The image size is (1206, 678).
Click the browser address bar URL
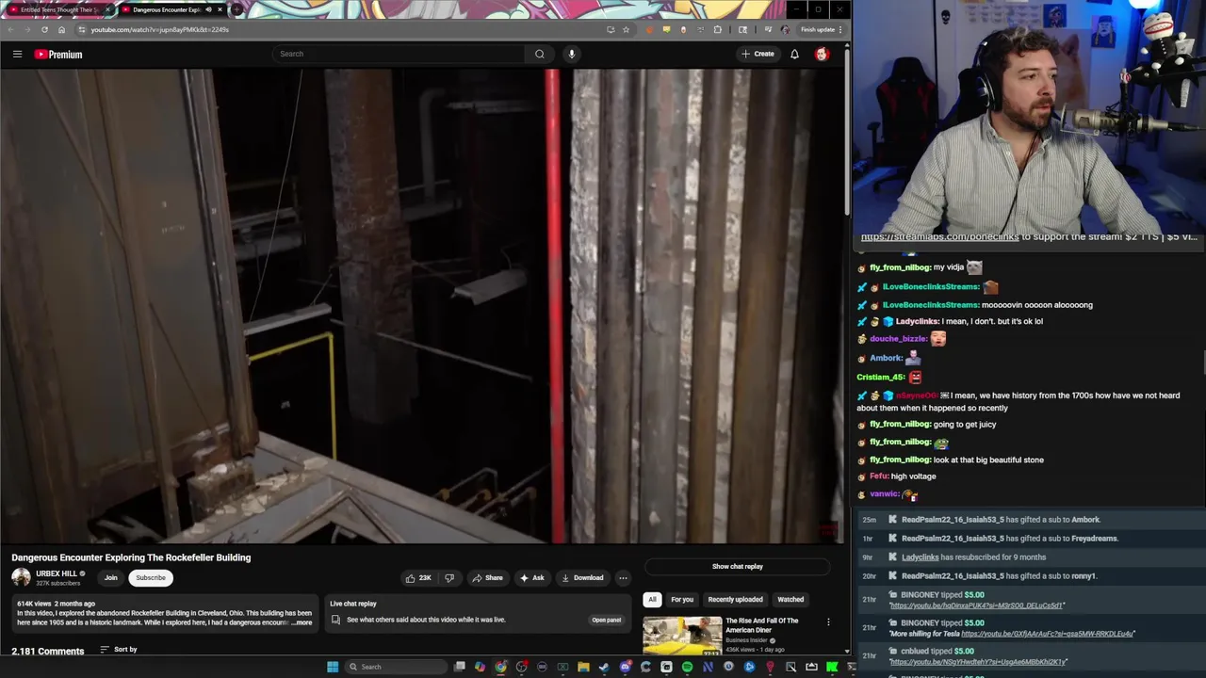click(160, 29)
